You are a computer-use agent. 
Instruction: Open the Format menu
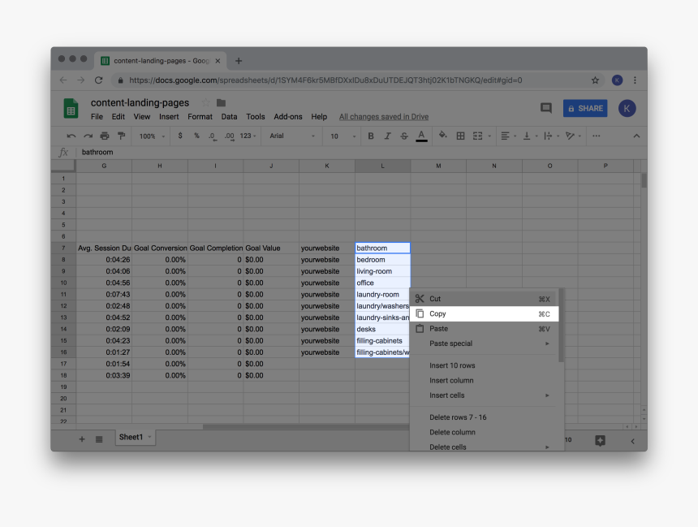(x=200, y=117)
